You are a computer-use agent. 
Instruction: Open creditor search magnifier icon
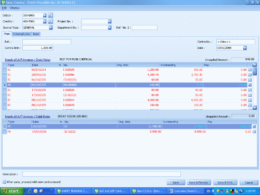[x=50, y=21]
